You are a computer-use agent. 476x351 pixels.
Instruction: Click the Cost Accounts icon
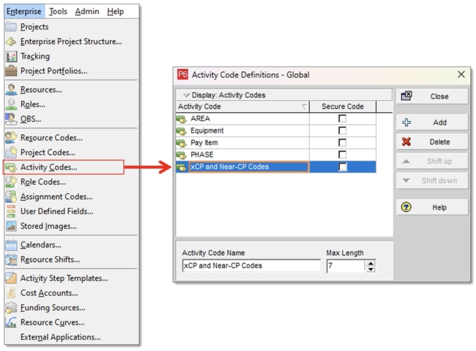click(x=11, y=293)
